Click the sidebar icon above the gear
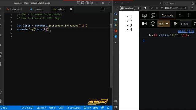The height and width of the screenshot is (110, 196). pyautogui.click(x=116, y=101)
